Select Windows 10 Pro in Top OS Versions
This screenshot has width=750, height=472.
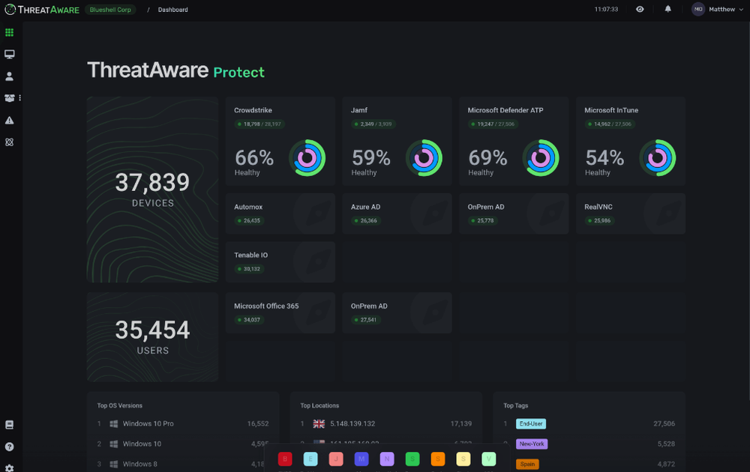pos(183,424)
